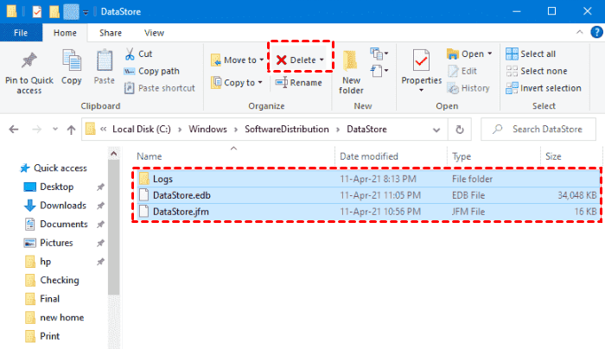Open Quick access in navigation pane
The width and height of the screenshot is (605, 349).
(54, 168)
